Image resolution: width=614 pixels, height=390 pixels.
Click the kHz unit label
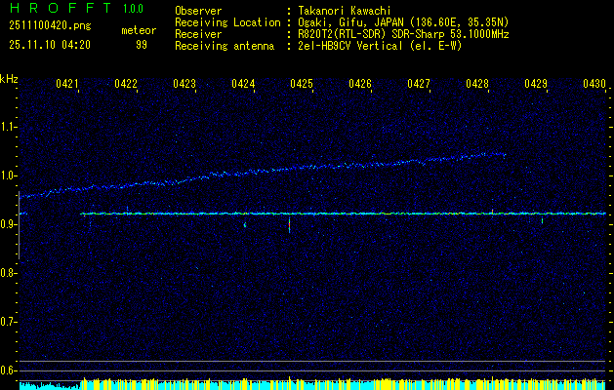[x=9, y=79]
